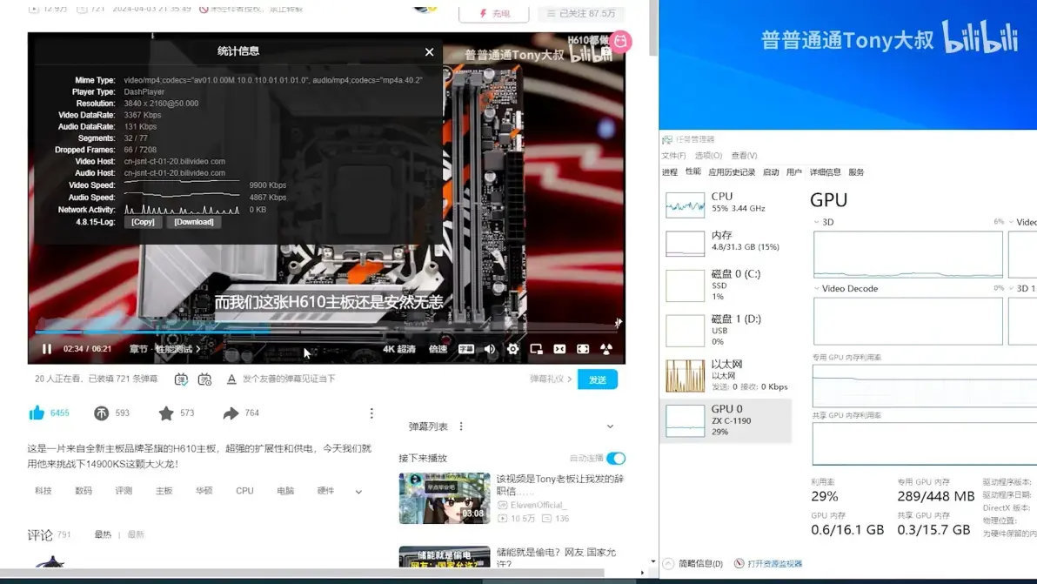The image size is (1037, 584).
Task: Open the 文件(F) menu in Task Manager
Action: tap(673, 156)
